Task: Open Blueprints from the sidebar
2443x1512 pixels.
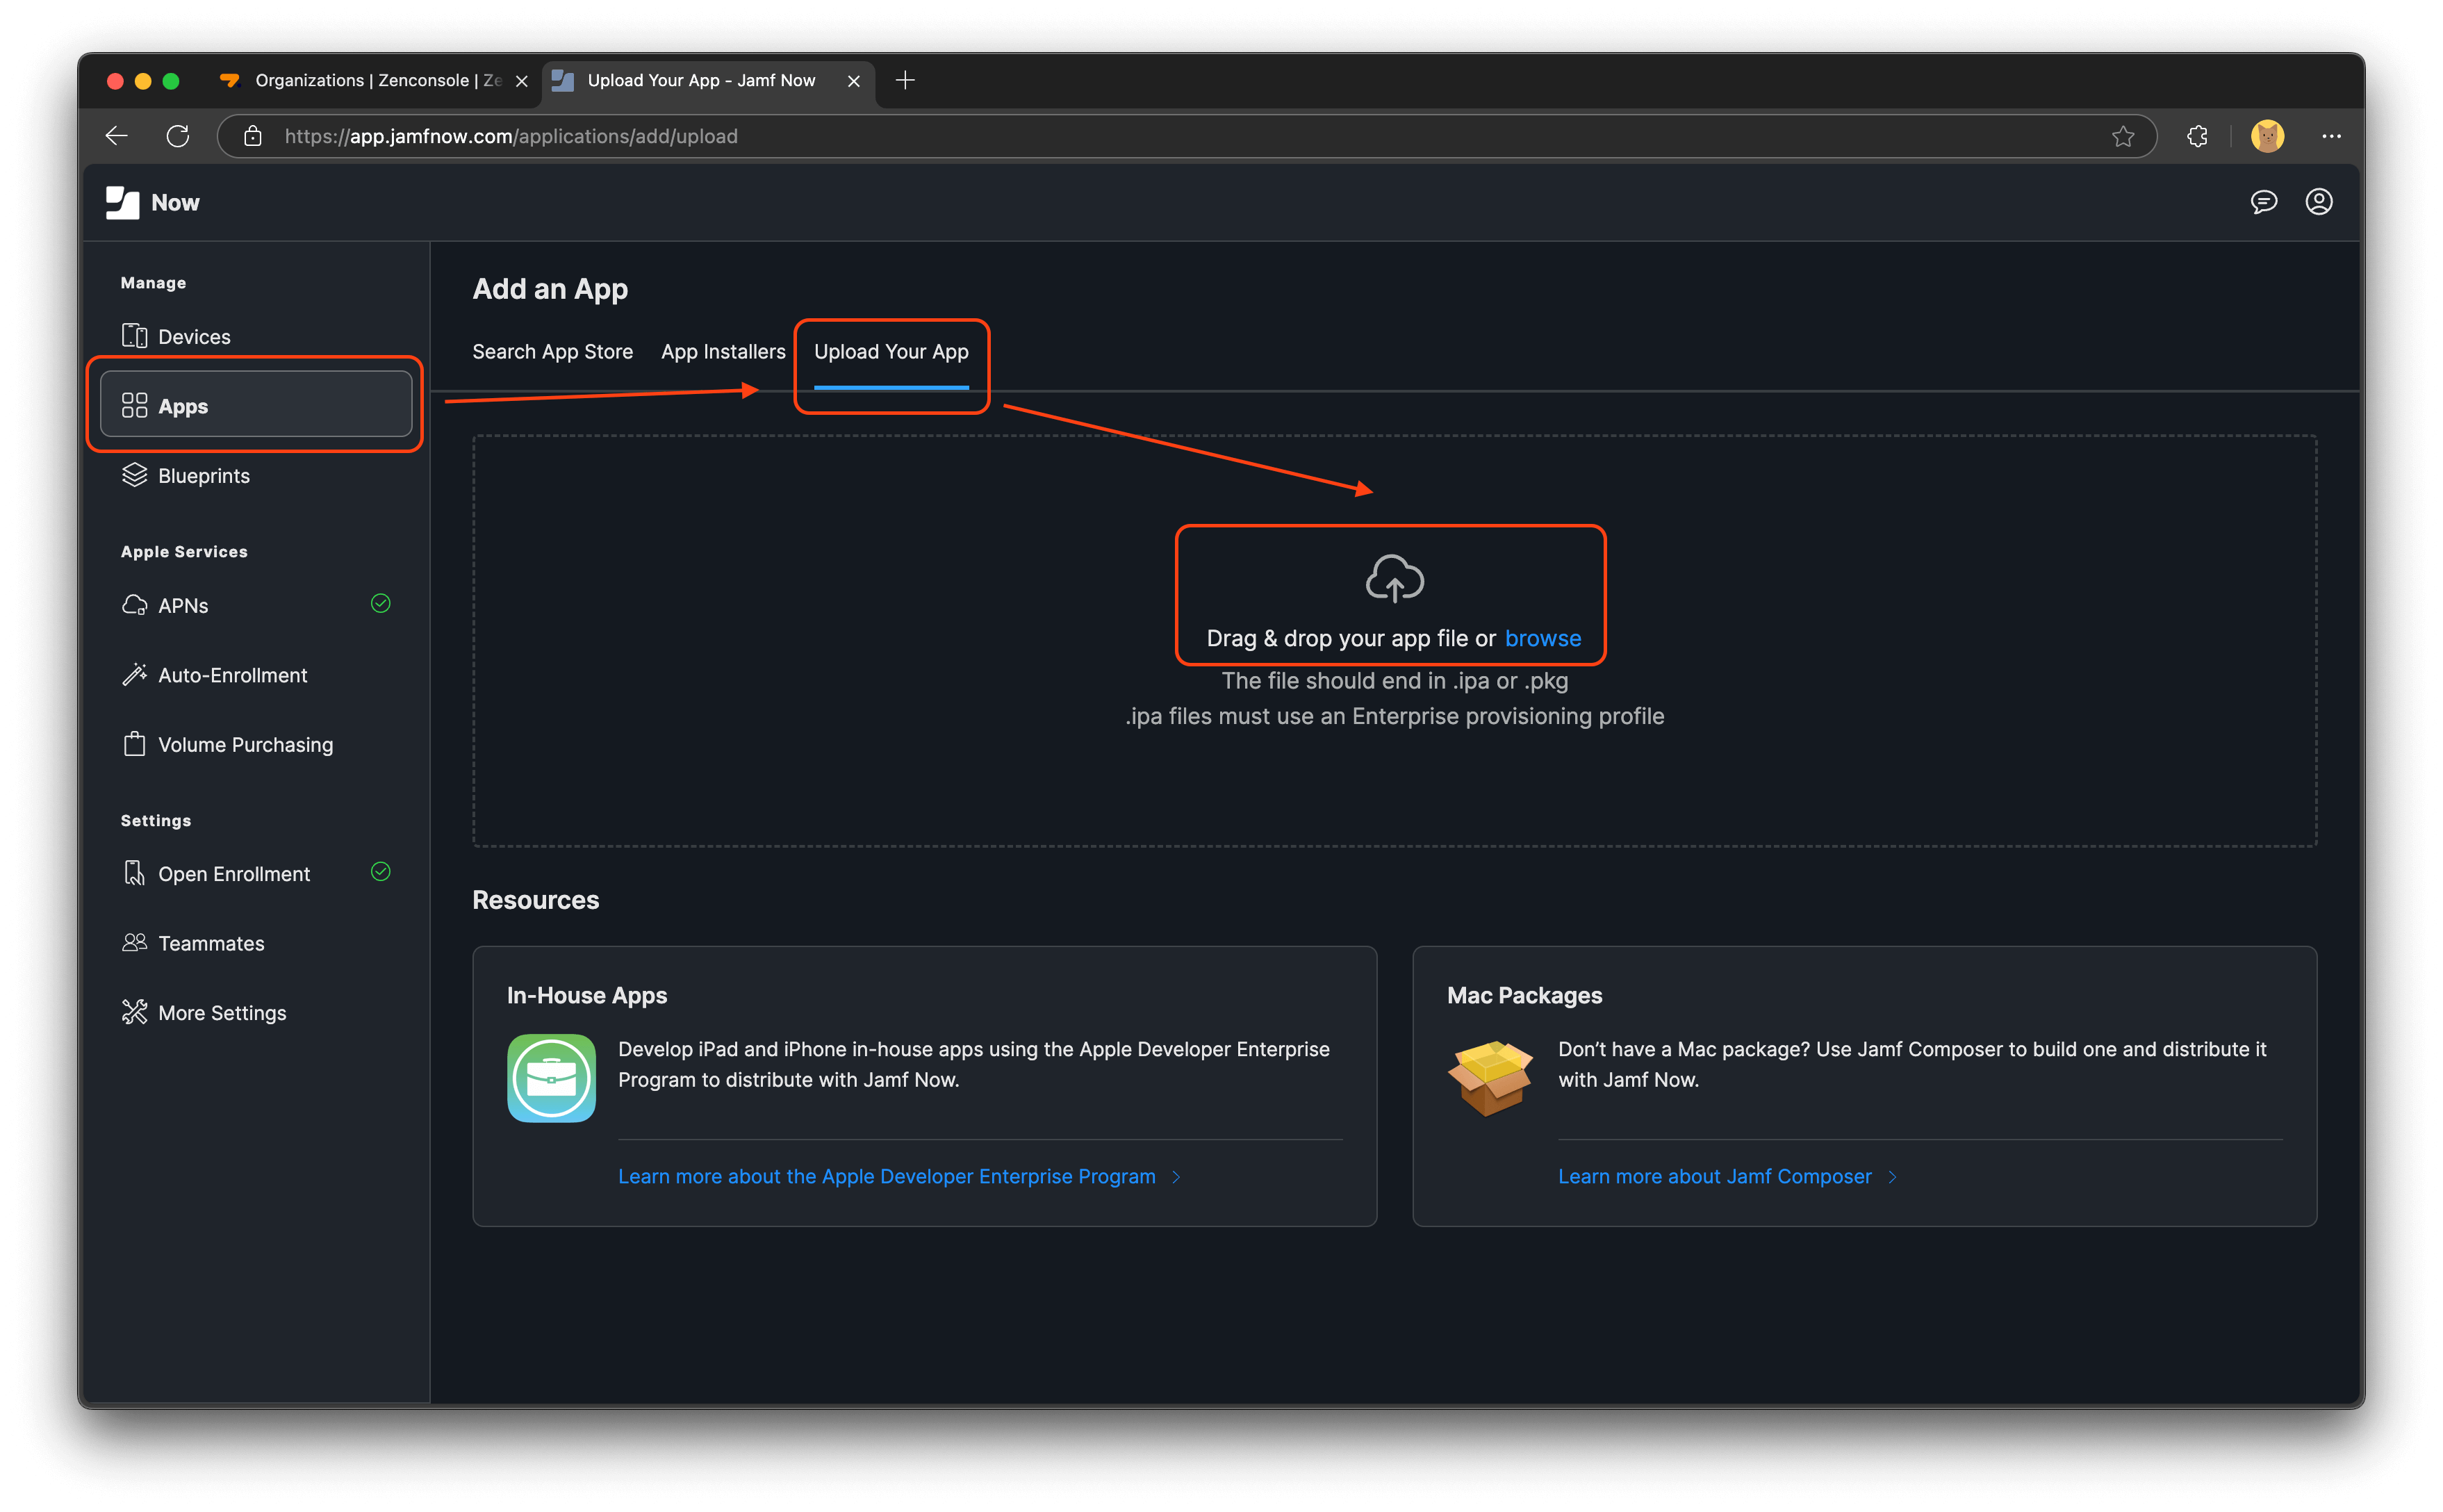Action: [x=202, y=475]
